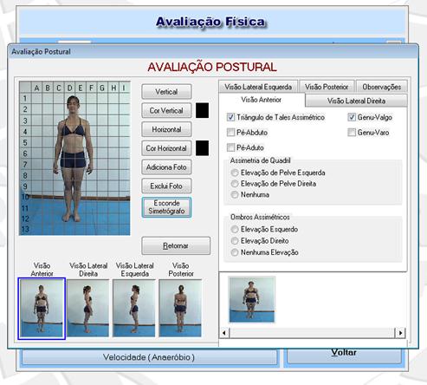Click the right scroll arrow under photo strip

[400, 333]
